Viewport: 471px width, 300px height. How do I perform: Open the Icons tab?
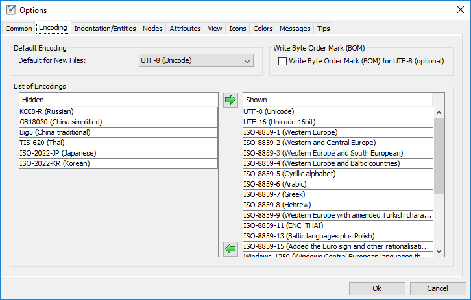click(x=237, y=29)
